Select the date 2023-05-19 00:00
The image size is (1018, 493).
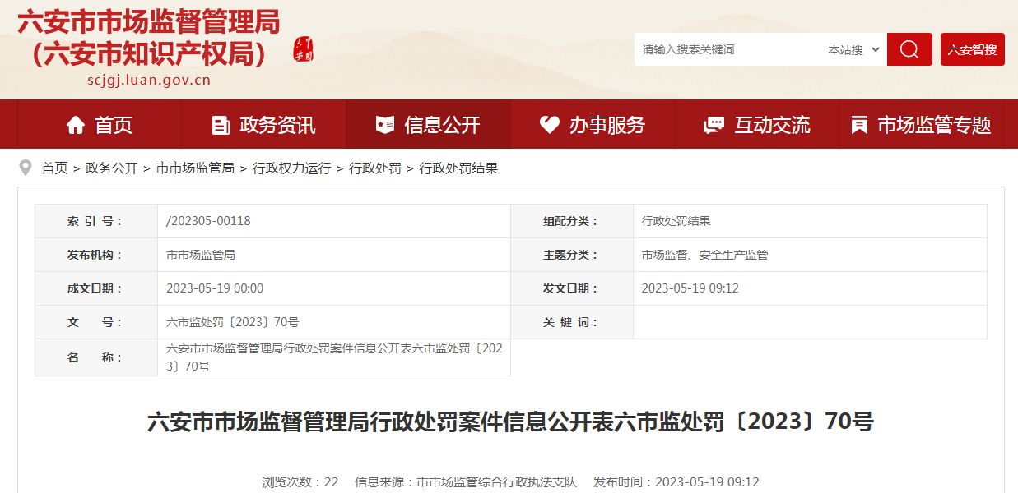(215, 288)
